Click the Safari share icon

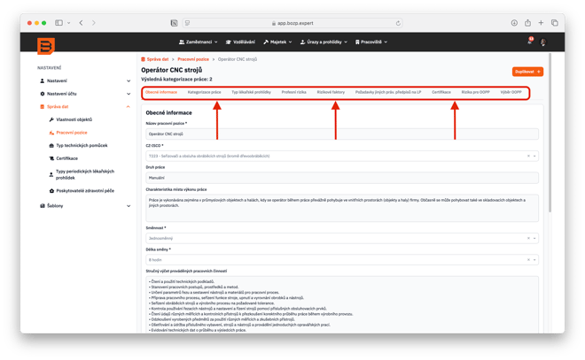coord(529,21)
